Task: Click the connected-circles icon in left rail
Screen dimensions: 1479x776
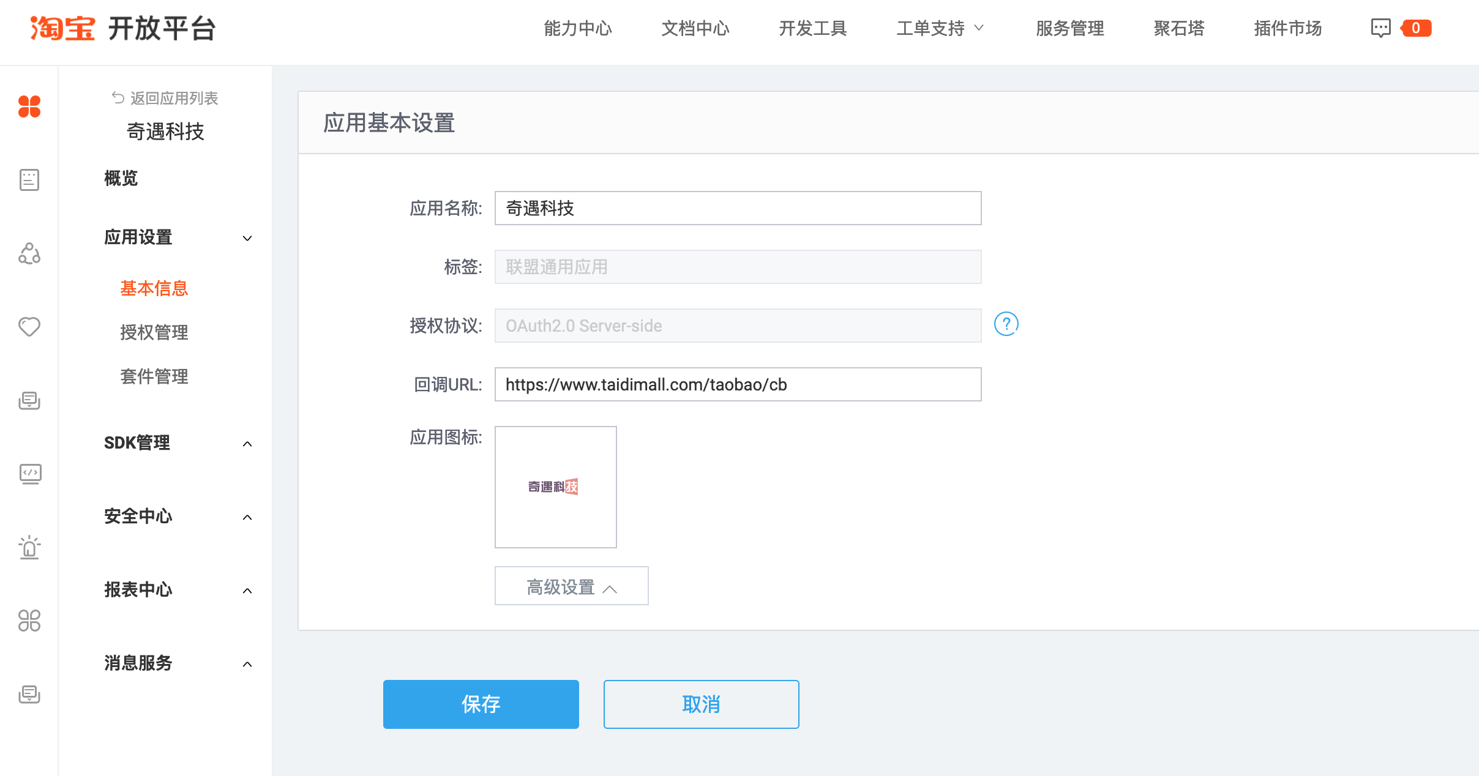Action: [x=29, y=253]
